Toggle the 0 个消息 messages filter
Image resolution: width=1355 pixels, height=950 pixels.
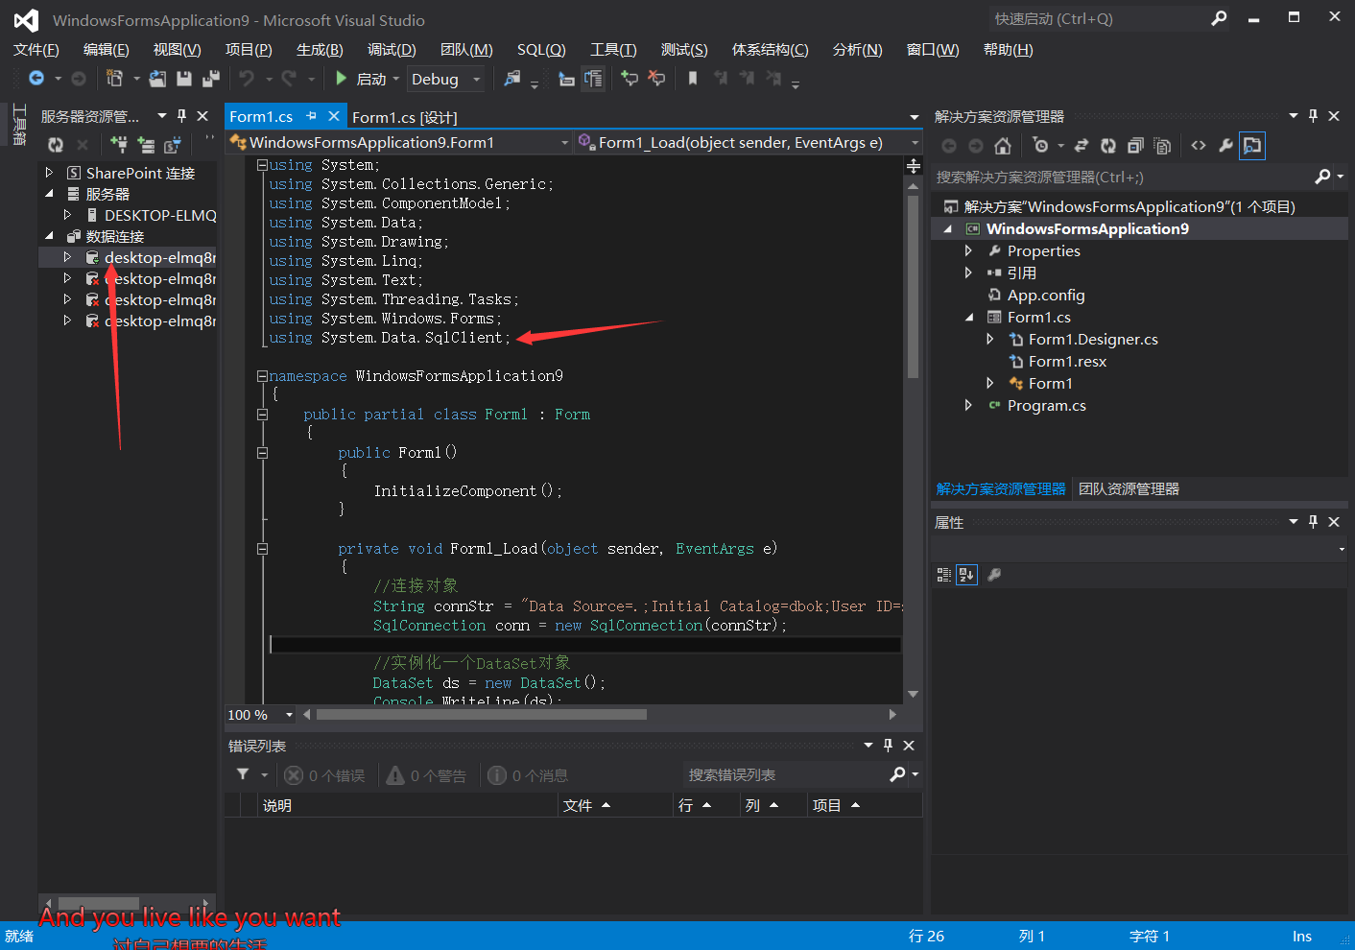pyautogui.click(x=528, y=775)
